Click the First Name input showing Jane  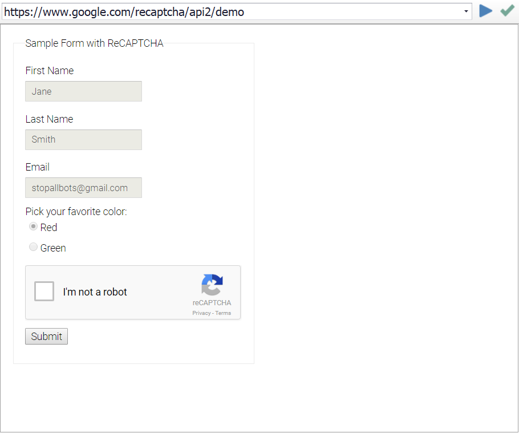(83, 91)
